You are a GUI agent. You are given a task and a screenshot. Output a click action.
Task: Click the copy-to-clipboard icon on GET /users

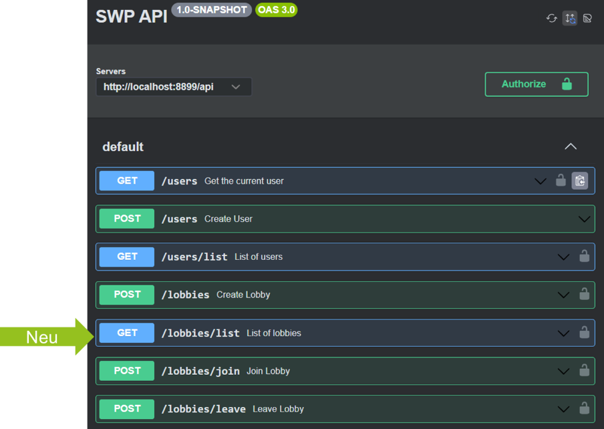click(580, 180)
